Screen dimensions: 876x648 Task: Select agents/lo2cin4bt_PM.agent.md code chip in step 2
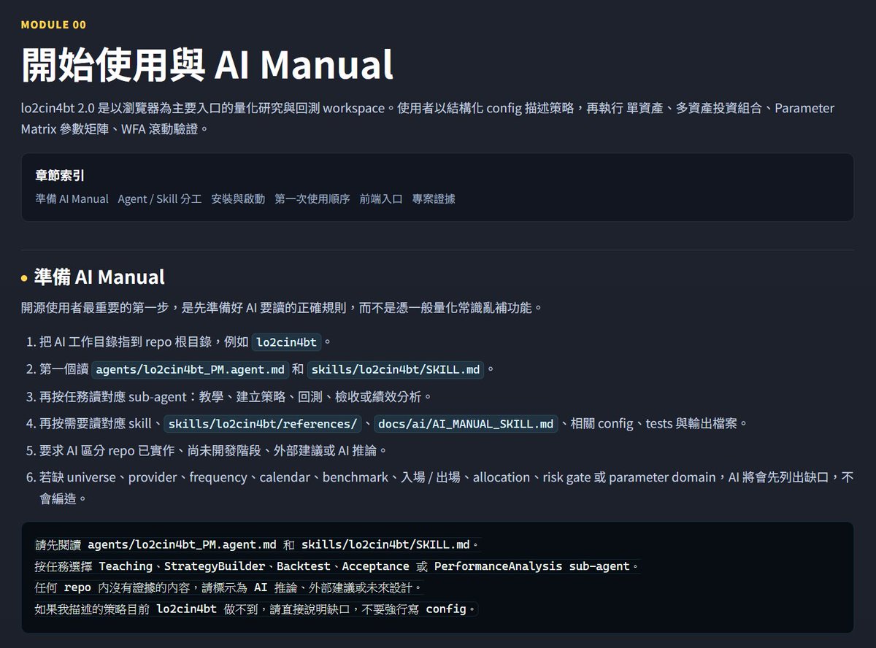point(191,369)
